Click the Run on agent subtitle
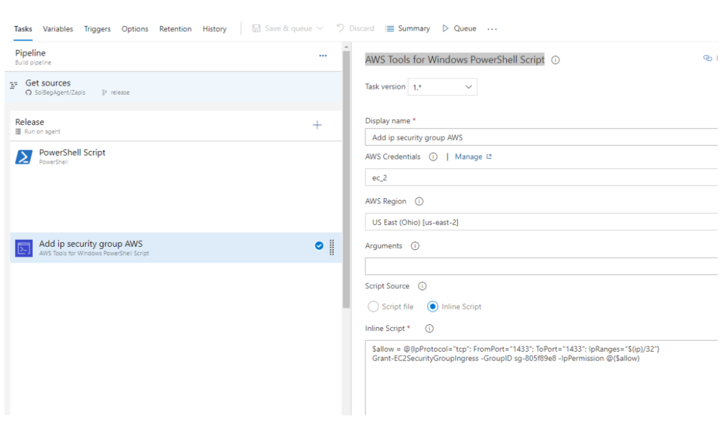 tap(42, 131)
